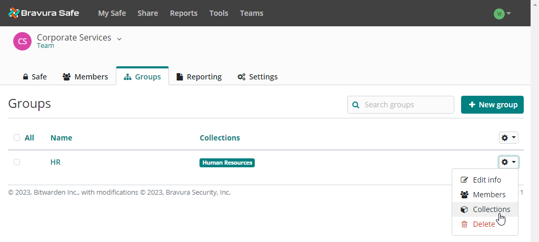Open the Settings tab
Screen dimensions: 539x242
click(x=257, y=77)
